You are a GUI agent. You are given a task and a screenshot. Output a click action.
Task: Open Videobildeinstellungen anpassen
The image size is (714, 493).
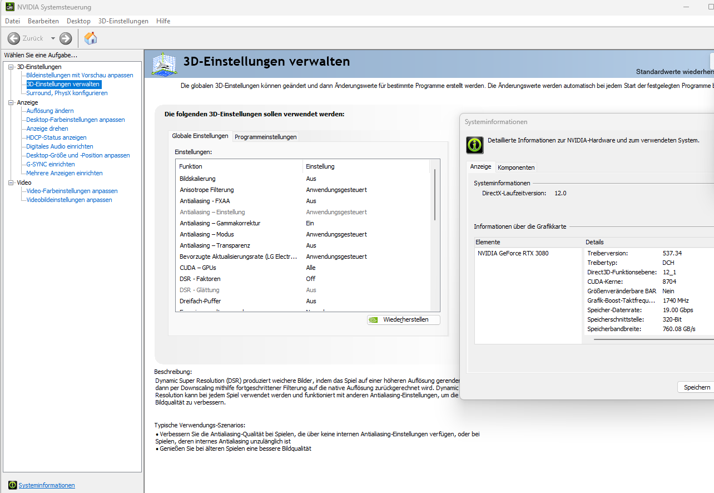pyautogui.click(x=69, y=200)
